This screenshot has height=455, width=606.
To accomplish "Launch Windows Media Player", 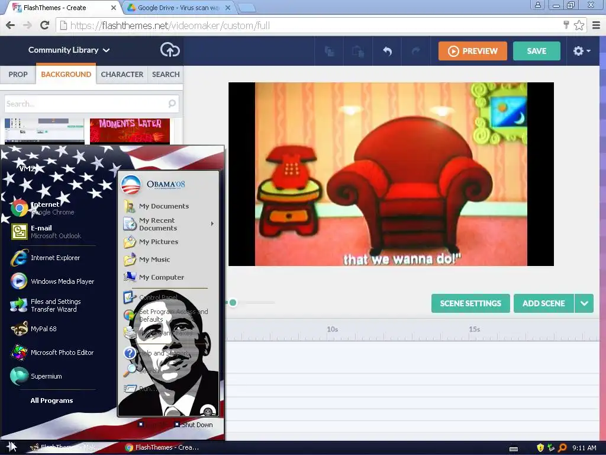I will pyautogui.click(x=52, y=281).
